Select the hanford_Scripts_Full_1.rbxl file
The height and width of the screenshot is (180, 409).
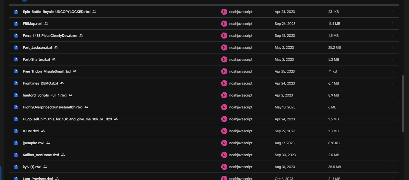[x=204, y=95]
